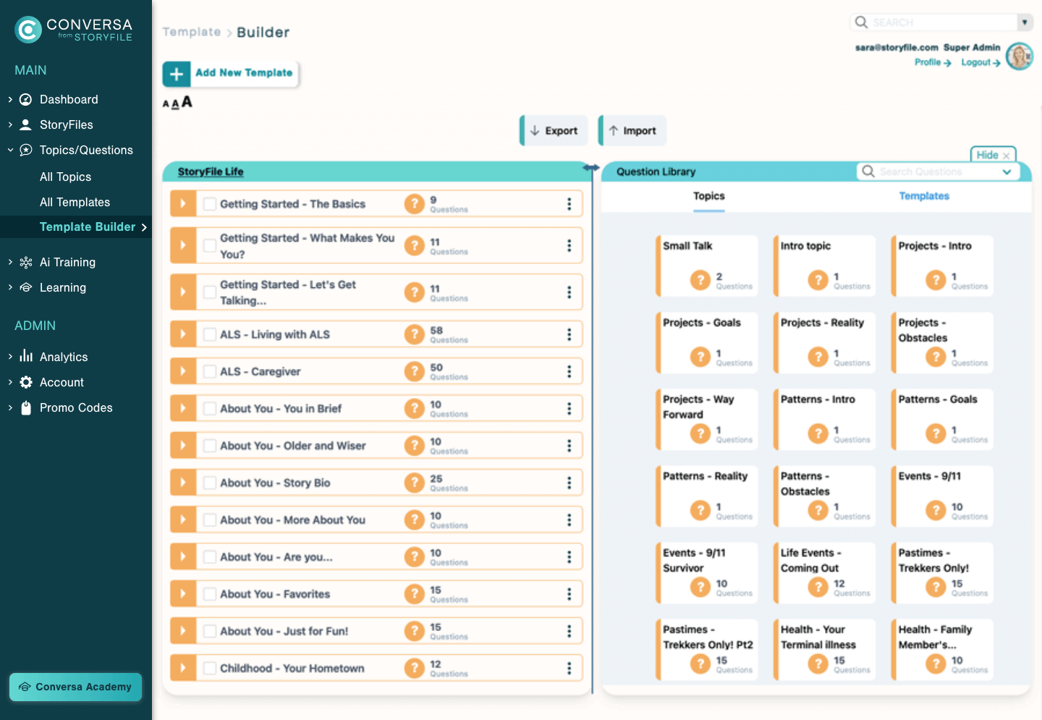Viewport: 1042px width, 720px height.
Task: Select the Projects - Goals topic card
Action: click(x=707, y=343)
